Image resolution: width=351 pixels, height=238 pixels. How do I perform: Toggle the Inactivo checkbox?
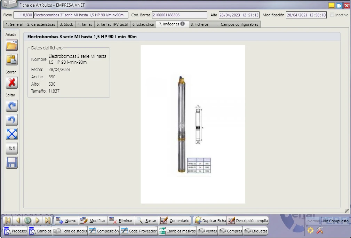click(x=332, y=15)
